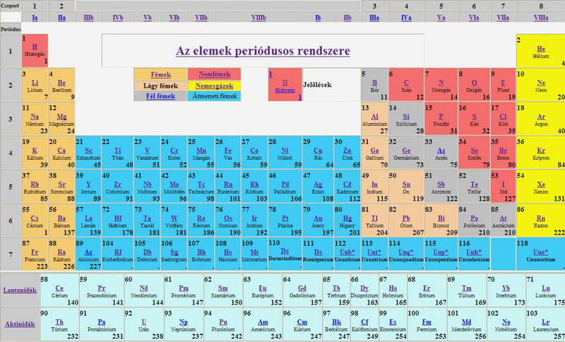Screen dimensions: 565x342
Task: Click the Fr francium symbol link
Action: 35,252
